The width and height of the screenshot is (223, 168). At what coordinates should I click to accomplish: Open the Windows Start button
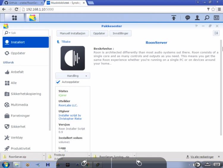pyautogui.click(x=6, y=165)
